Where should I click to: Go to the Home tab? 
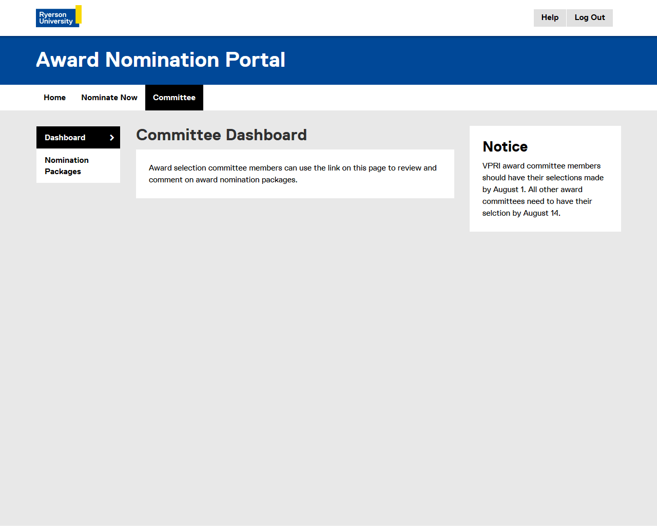[54, 98]
